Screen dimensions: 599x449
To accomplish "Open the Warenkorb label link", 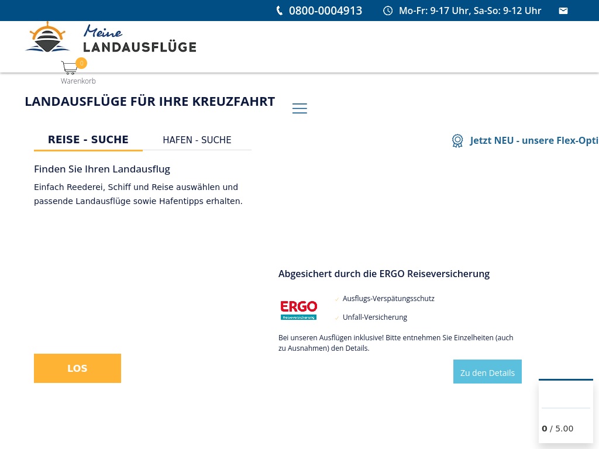I will click(78, 81).
